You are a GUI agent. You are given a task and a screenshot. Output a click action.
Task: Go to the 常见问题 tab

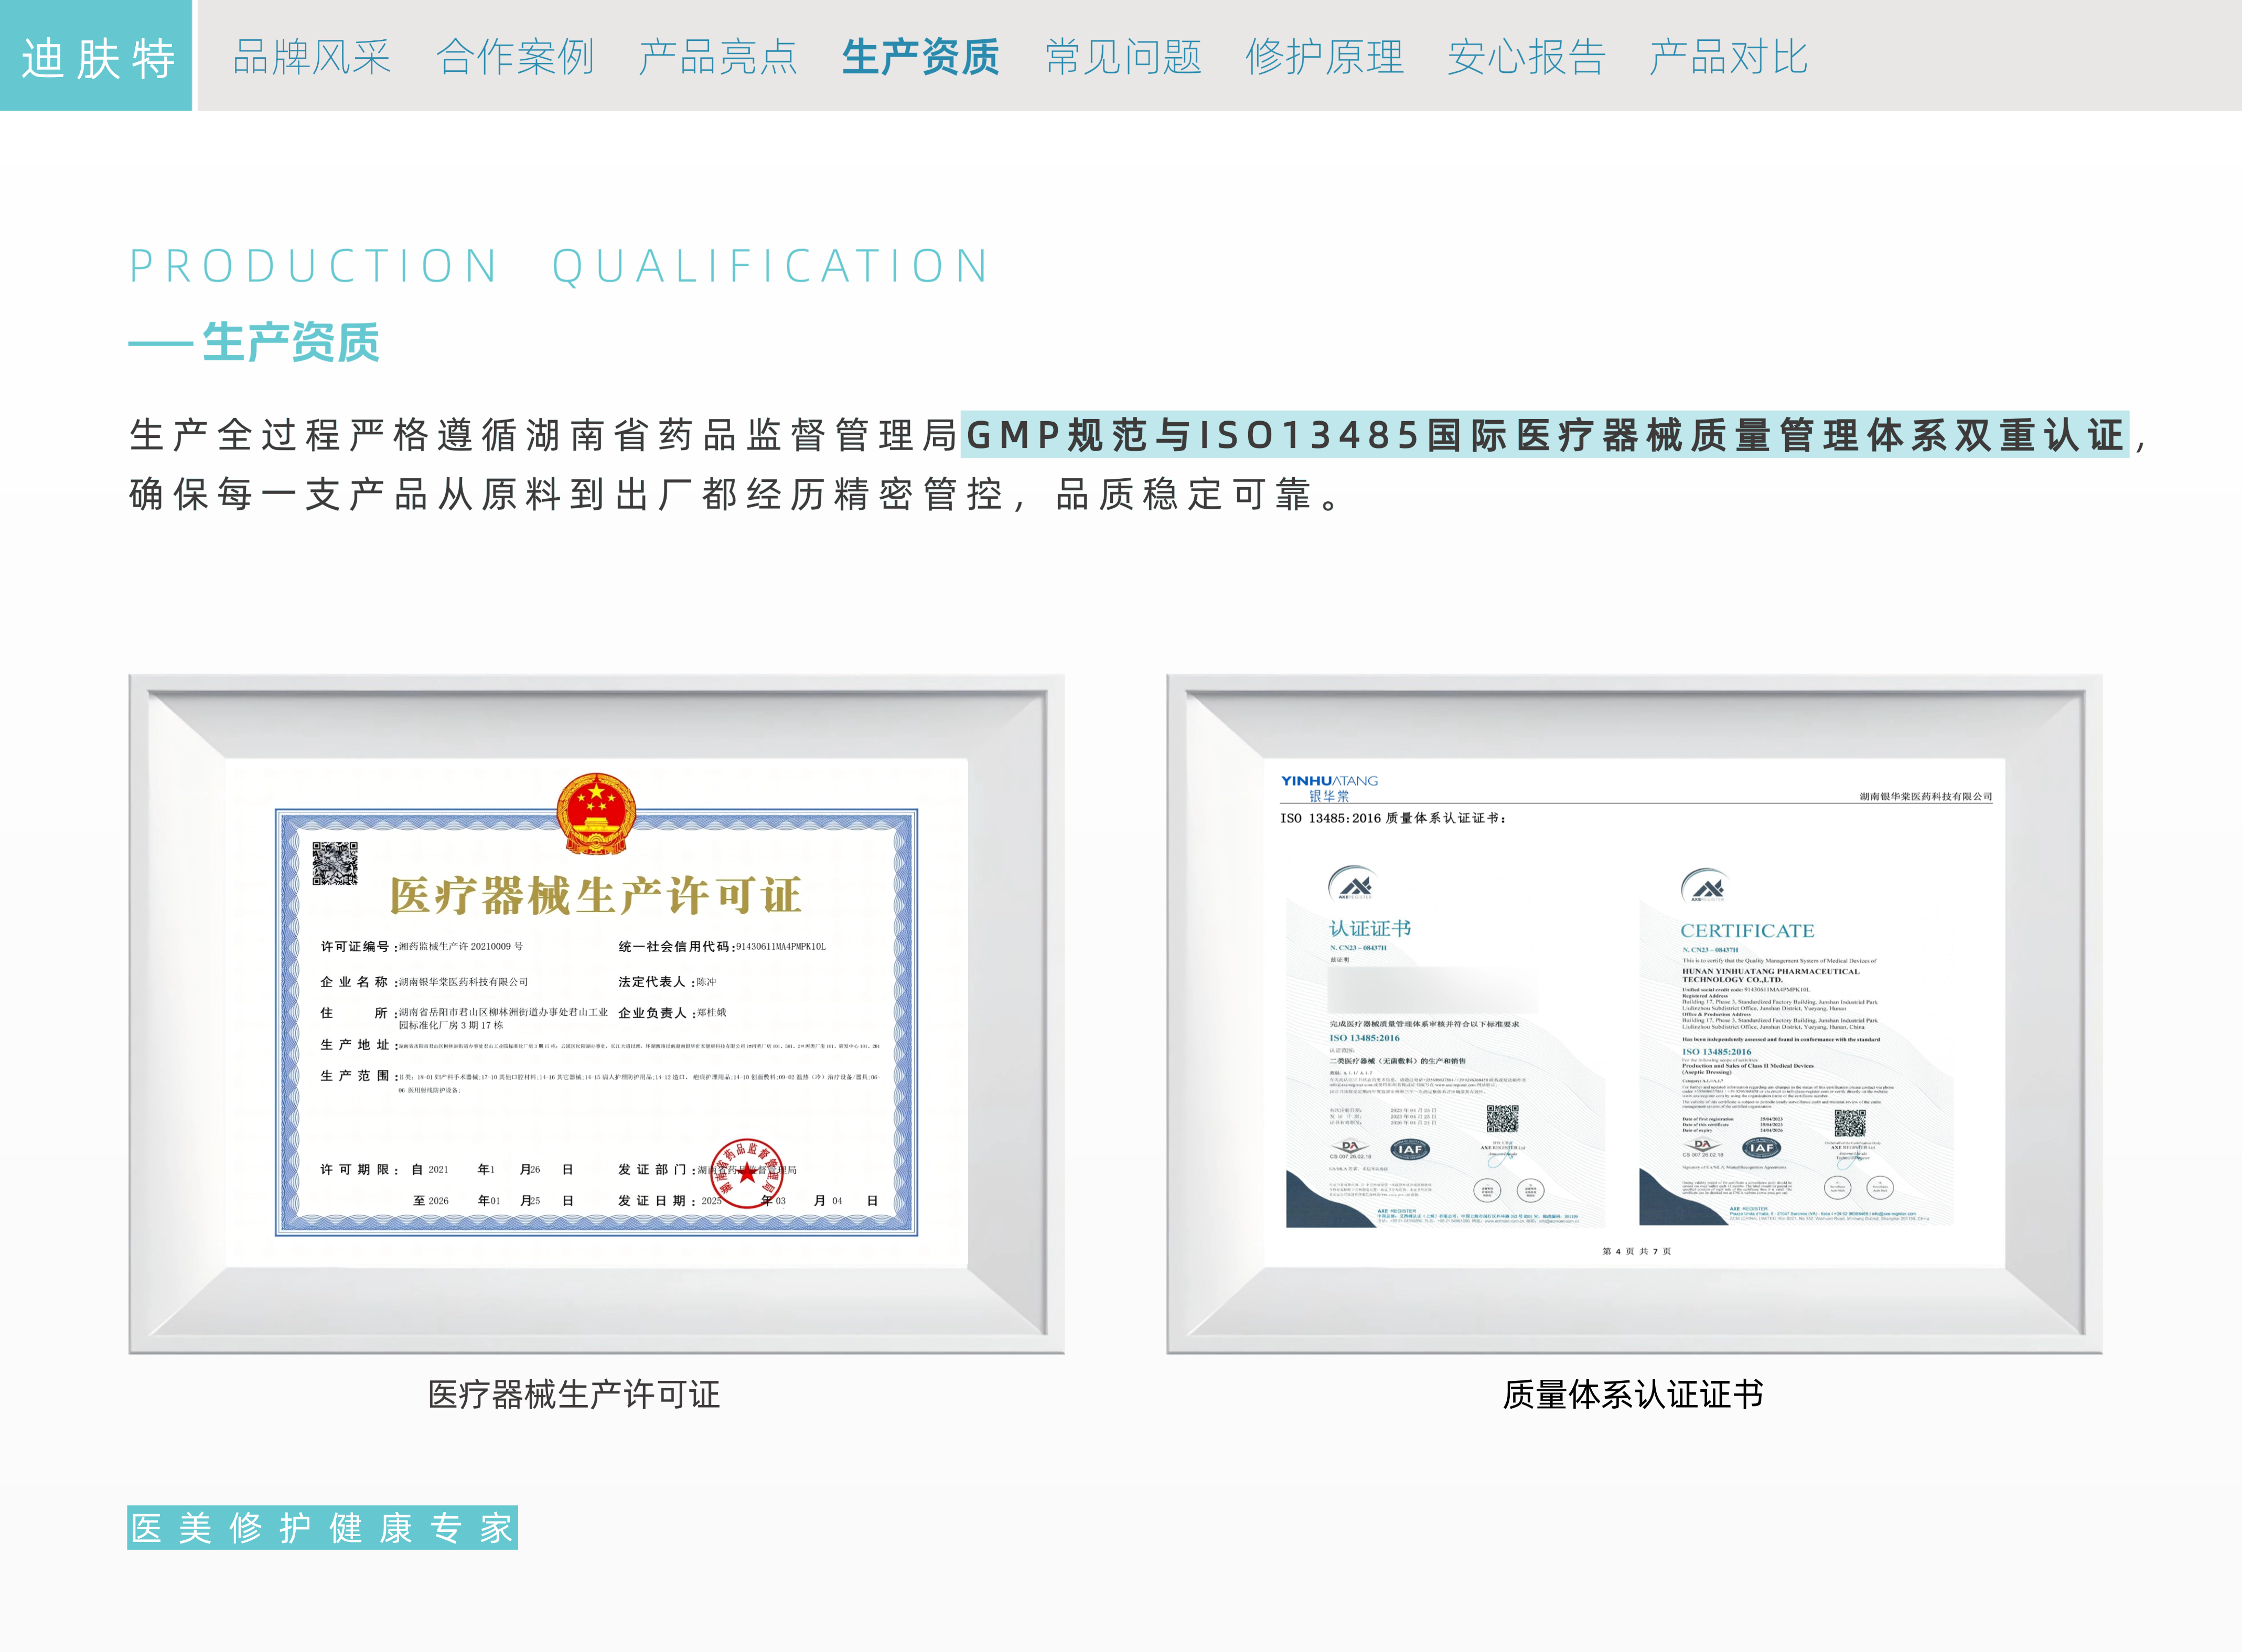[x=1123, y=57]
